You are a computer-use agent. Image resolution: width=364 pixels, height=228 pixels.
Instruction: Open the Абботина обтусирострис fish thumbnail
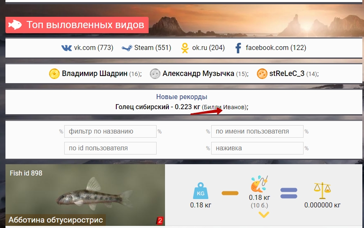85,193
